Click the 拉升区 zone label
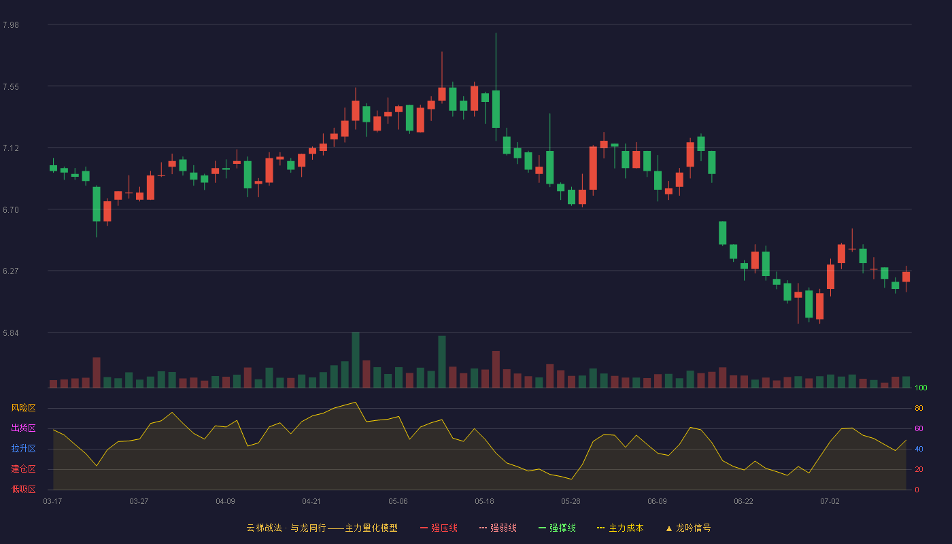The image size is (952, 544). [23, 449]
